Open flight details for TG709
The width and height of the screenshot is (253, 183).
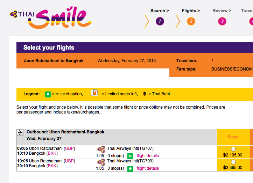click(148, 168)
